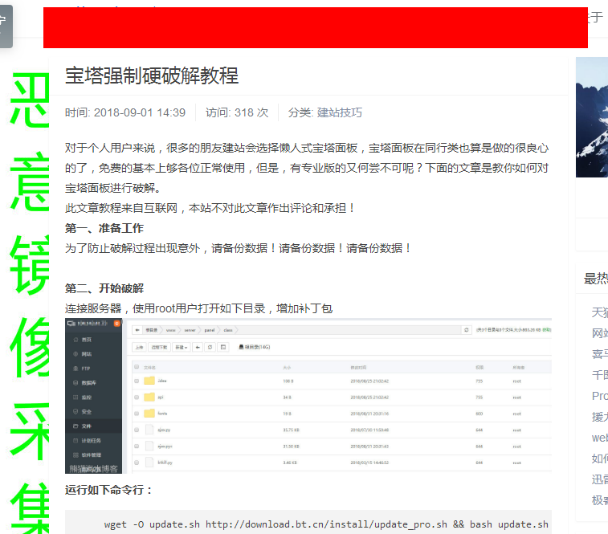This screenshot has width=608, height=534.
Task: Click server breadcrumb segment
Action: (190, 330)
